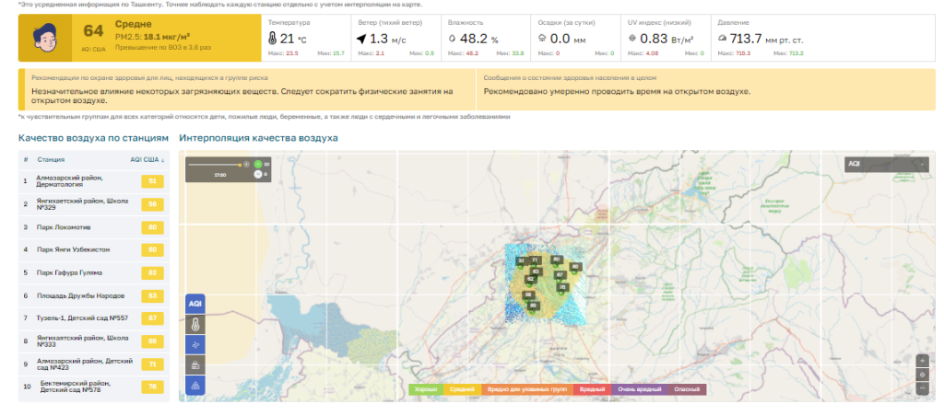Click the Температура weather card
The image size is (944, 416).
(304, 38)
